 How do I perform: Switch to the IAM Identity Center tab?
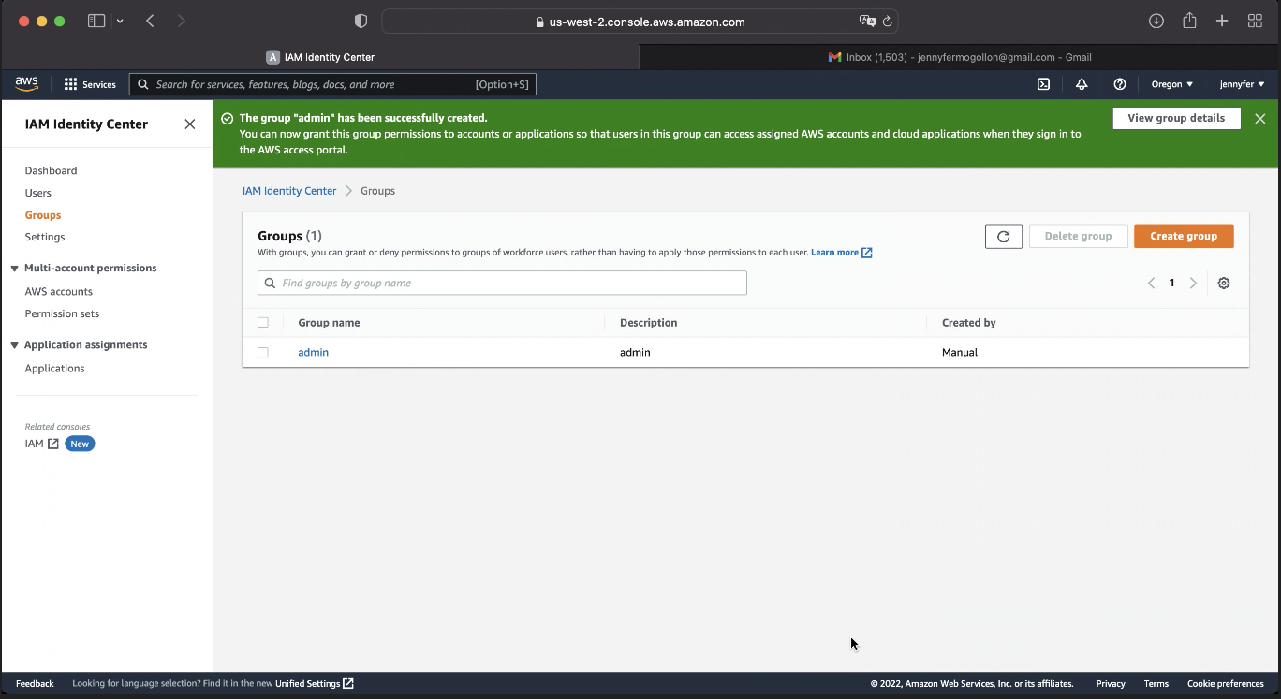320,57
